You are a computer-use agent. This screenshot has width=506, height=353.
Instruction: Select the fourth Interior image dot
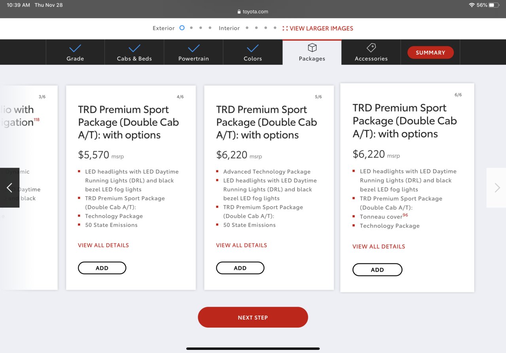[275, 28]
